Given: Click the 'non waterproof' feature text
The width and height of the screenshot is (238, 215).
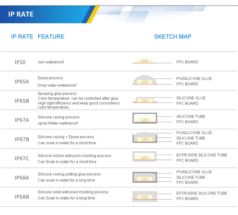Looking at the screenshot, I should (51, 62).
